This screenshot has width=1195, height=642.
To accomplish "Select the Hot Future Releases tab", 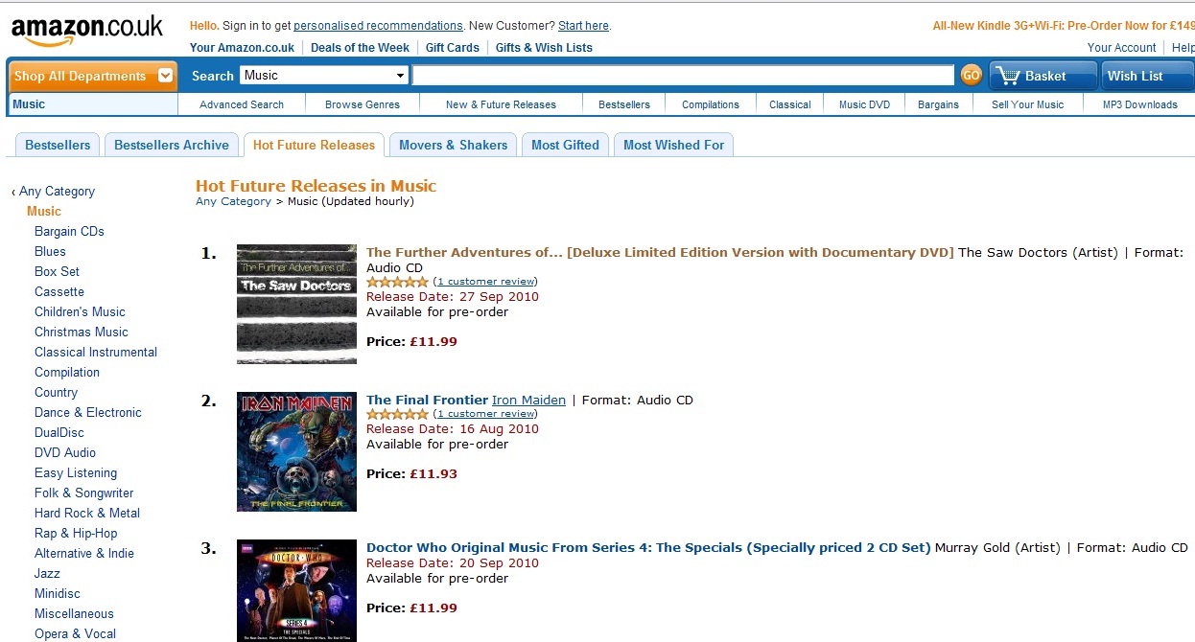I will (x=314, y=145).
